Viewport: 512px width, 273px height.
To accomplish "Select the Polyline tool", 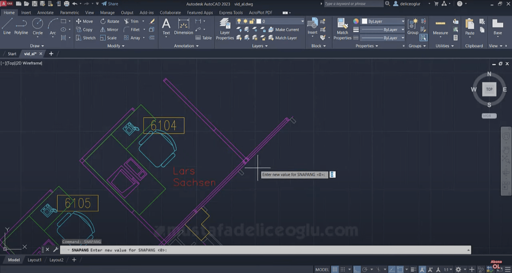I will tap(21, 26).
